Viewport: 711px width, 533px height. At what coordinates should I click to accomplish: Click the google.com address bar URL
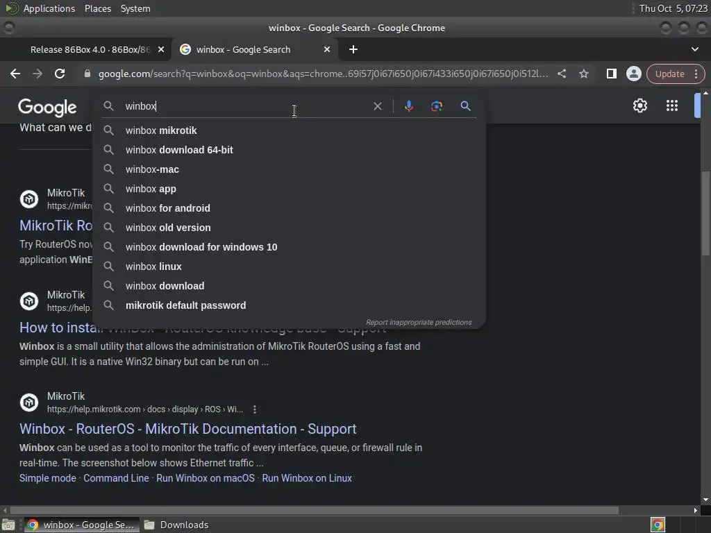pyautogui.click(x=323, y=74)
